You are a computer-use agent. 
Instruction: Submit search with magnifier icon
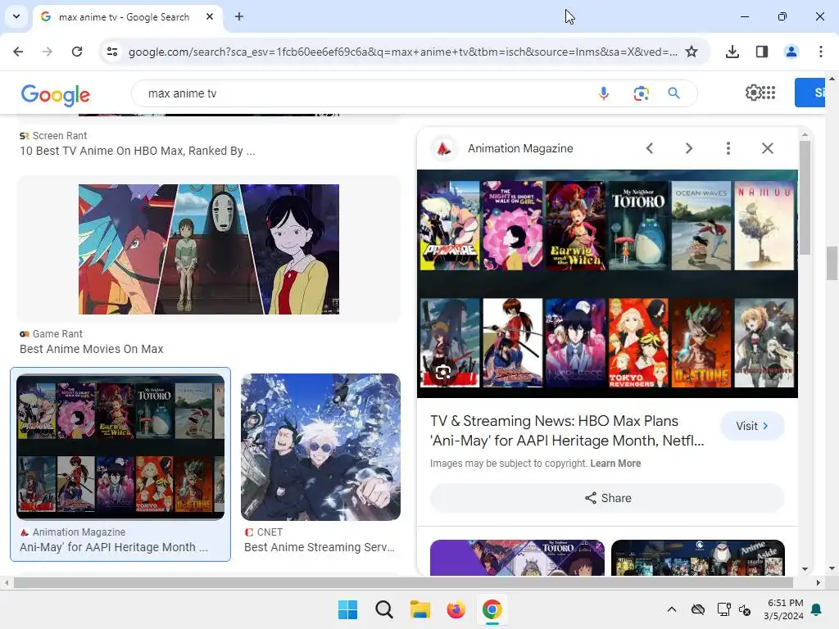[673, 93]
